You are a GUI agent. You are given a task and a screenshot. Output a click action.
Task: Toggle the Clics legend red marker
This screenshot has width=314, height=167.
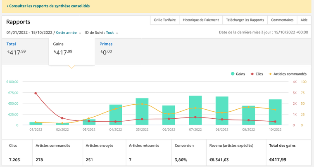click(x=252, y=74)
